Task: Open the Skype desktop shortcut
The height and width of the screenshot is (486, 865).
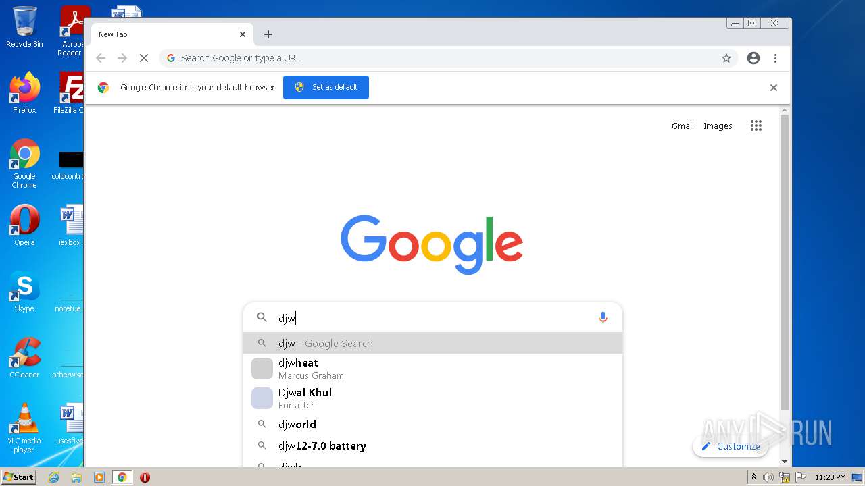Action: [24, 292]
